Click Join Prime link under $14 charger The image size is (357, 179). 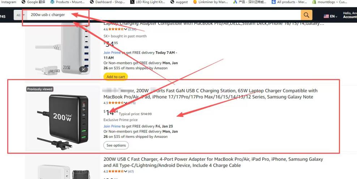[112, 126]
